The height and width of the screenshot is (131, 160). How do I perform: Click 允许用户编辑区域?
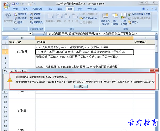tap(139, 18)
